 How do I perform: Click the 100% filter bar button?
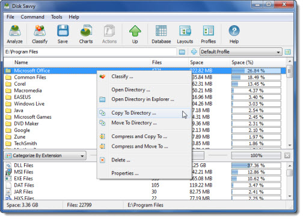[256, 155]
